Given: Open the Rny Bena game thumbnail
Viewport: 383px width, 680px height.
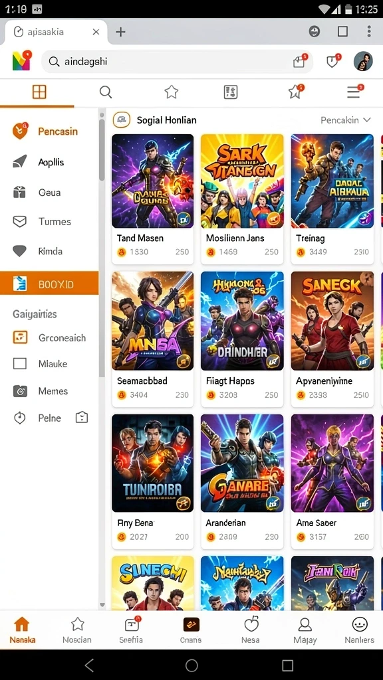Looking at the screenshot, I should [152, 463].
